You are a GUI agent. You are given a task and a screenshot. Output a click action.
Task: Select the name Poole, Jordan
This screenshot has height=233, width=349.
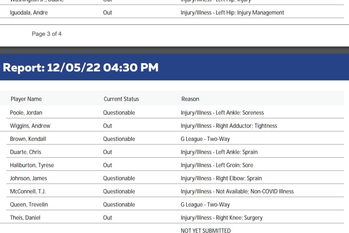26,113
